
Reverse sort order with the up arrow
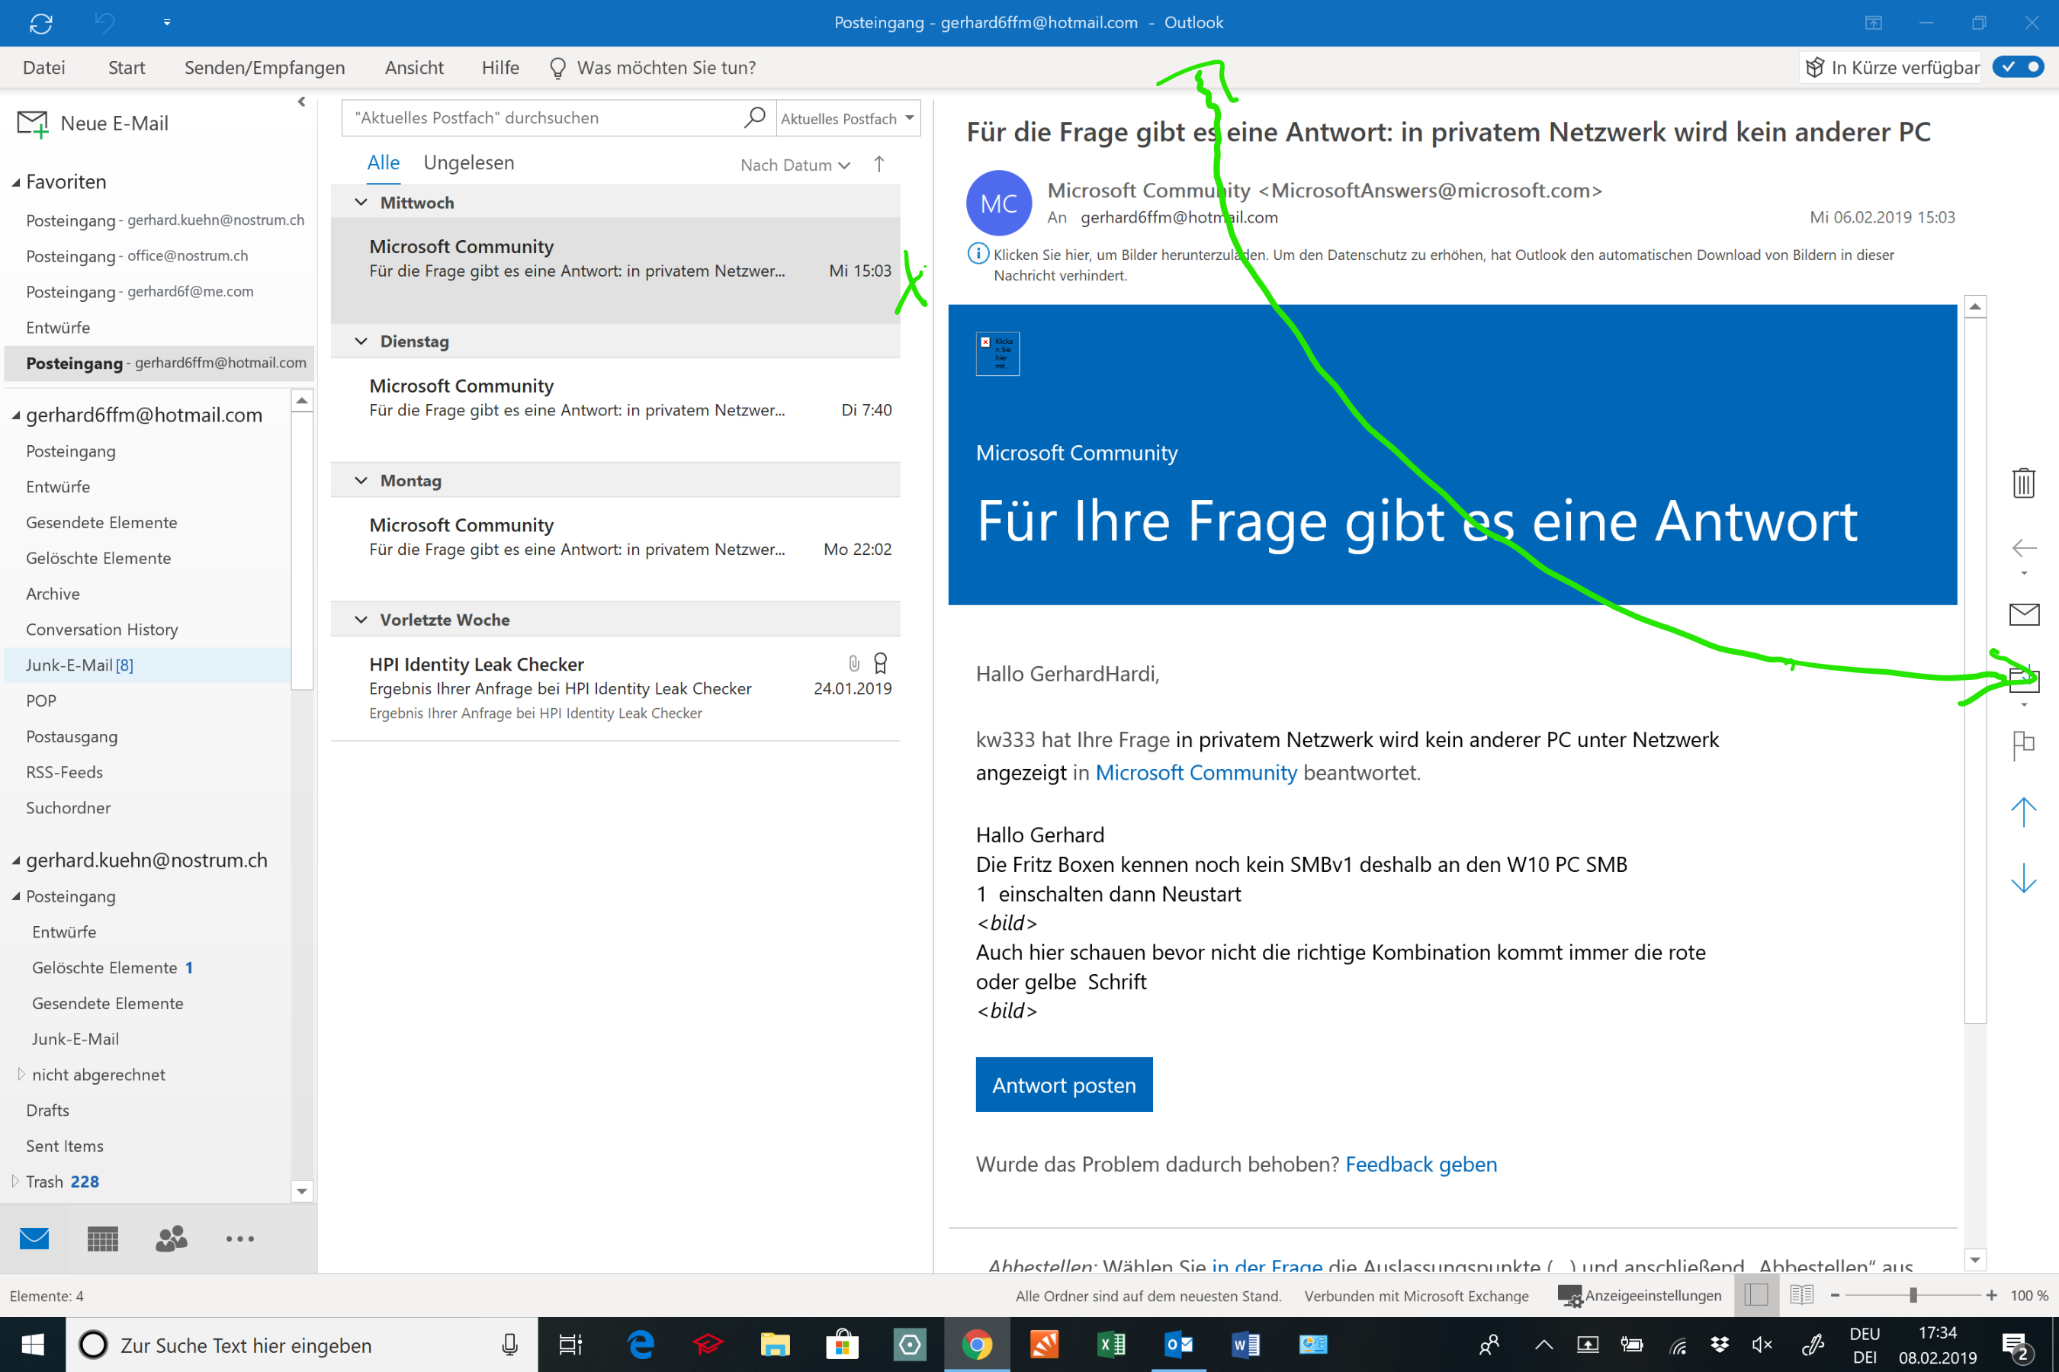coord(879,165)
